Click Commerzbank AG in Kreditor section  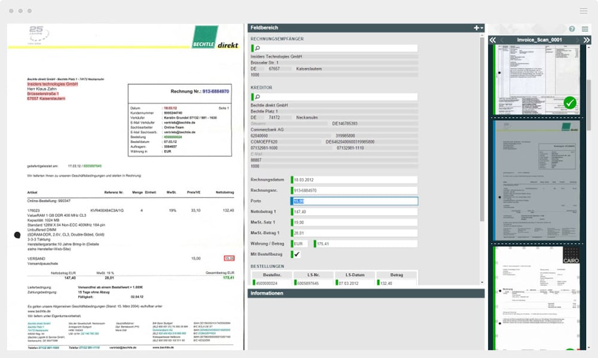267,130
